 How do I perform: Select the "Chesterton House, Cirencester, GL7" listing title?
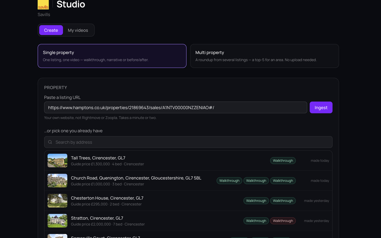(107, 198)
